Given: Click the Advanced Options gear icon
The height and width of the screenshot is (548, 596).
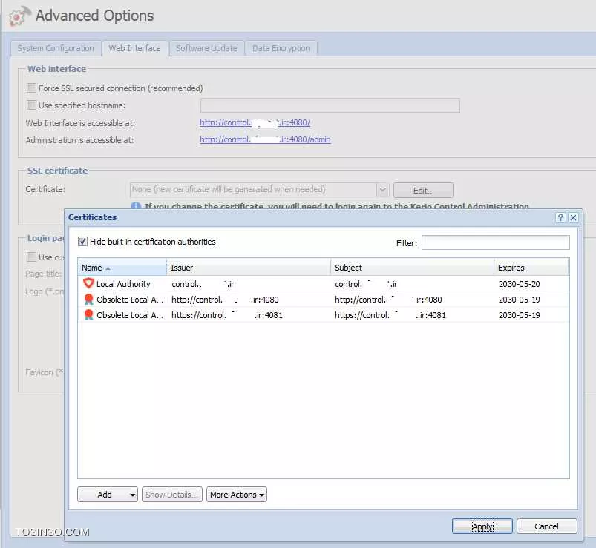Looking at the screenshot, I should click(x=19, y=16).
